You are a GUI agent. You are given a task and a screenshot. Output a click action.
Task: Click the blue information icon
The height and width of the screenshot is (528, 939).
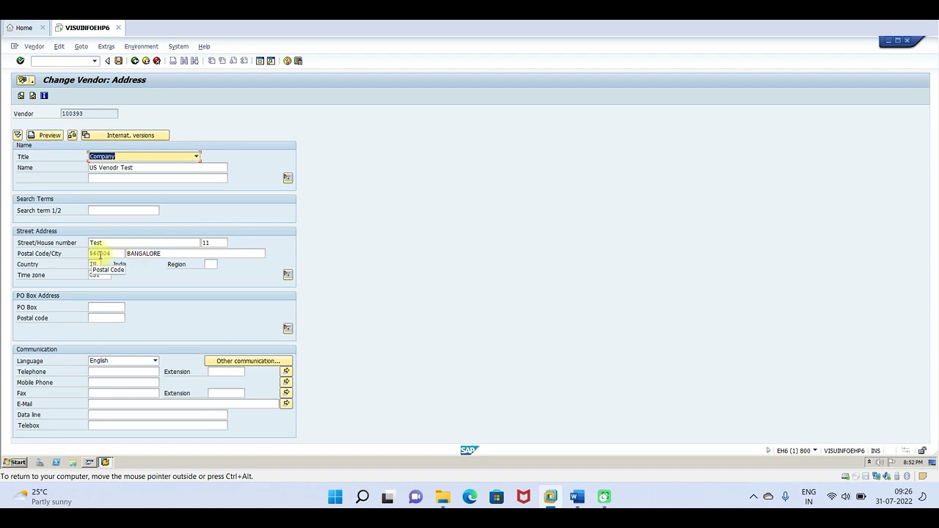(x=44, y=95)
